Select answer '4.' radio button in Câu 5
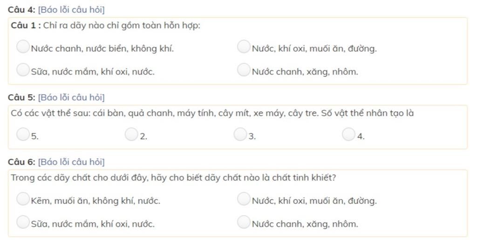Image resolution: width=477 pixels, height=240 pixels. coord(348,135)
